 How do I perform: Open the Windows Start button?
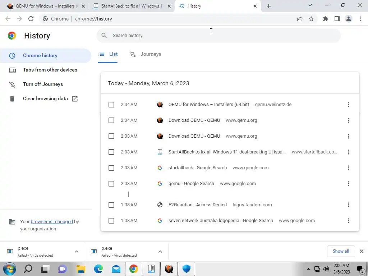click(x=9, y=269)
